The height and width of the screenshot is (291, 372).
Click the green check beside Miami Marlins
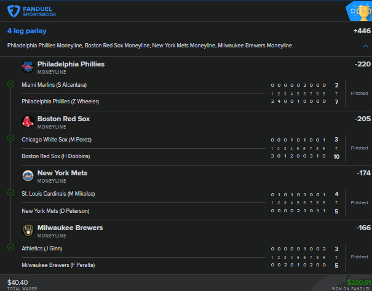(x=10, y=84)
